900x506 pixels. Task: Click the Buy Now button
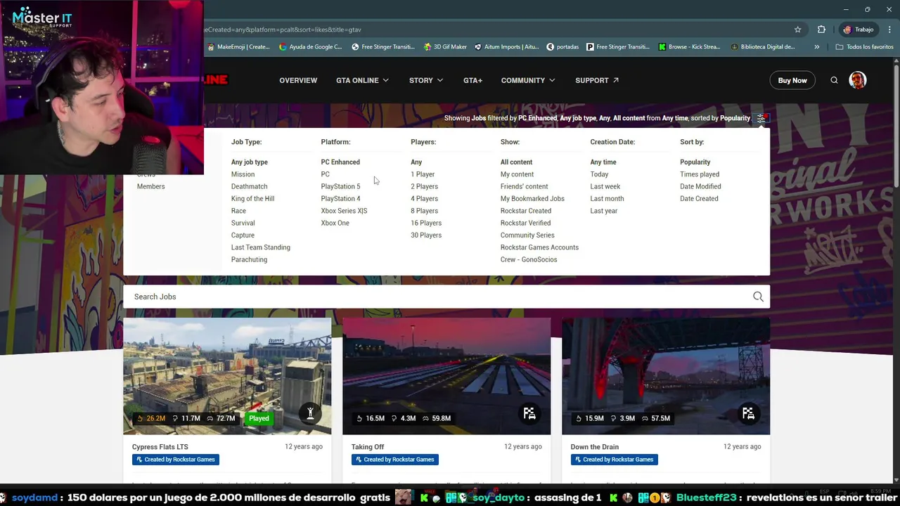click(x=792, y=80)
